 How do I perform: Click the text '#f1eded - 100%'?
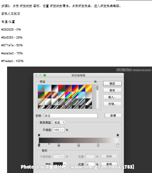[x=12, y=61]
